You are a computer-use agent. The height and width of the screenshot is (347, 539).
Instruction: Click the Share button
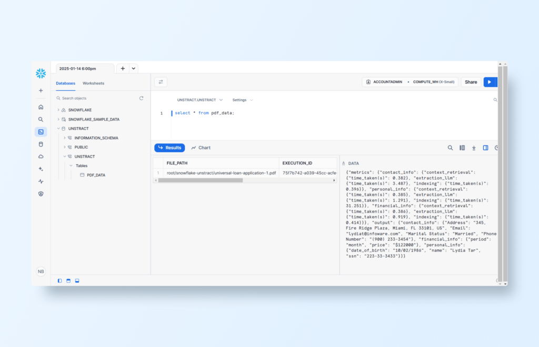pos(471,82)
